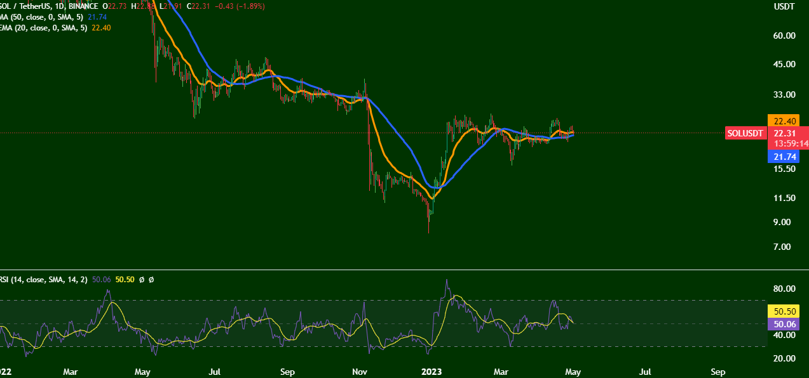Open the USDT currency selector on price axis
Image resolution: width=809 pixels, height=378 pixels.
pos(784,6)
